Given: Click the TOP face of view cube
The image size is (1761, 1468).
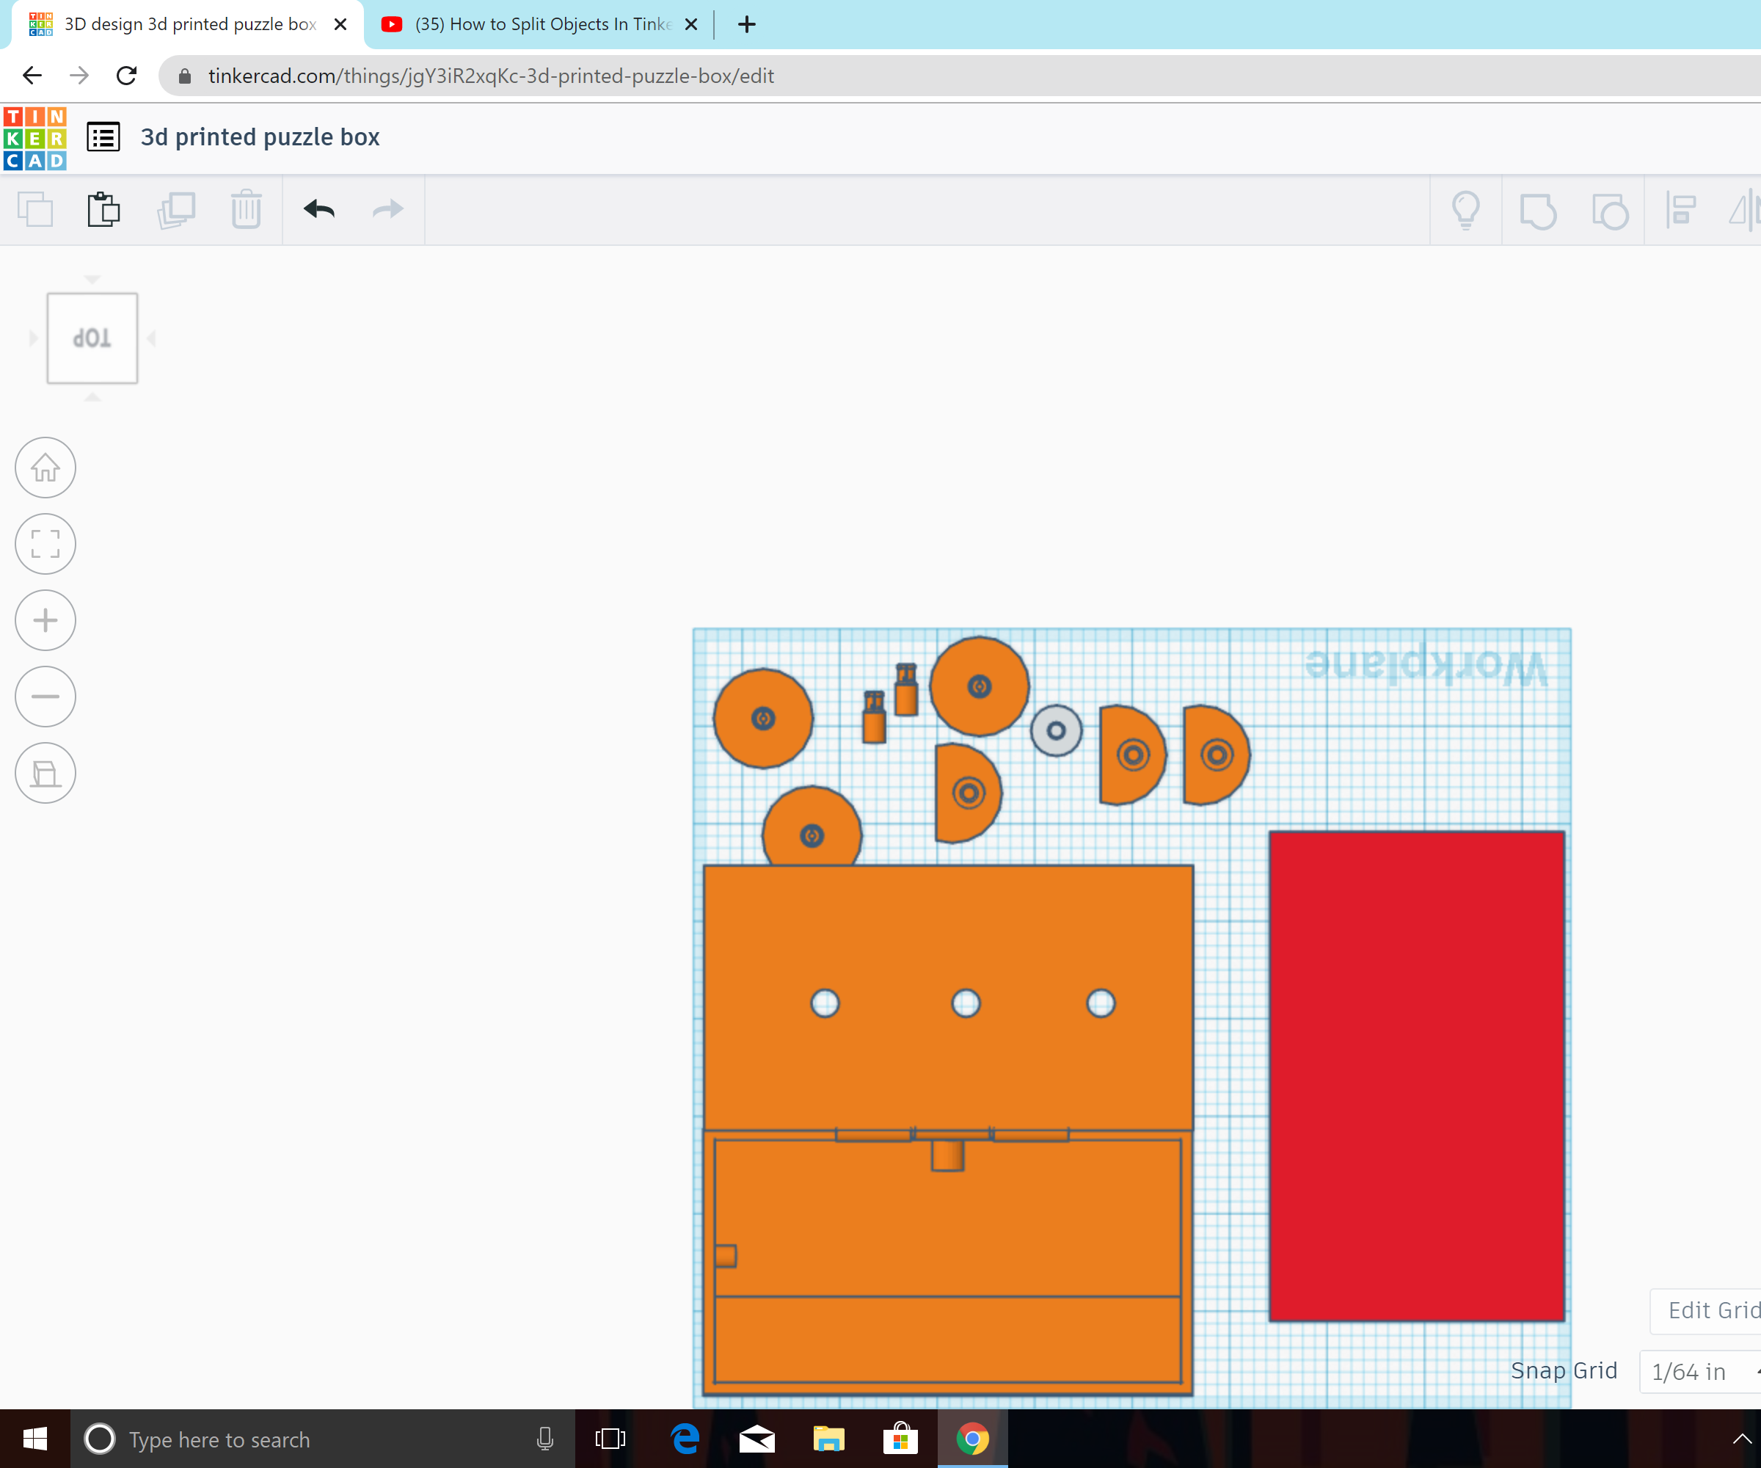Looking at the screenshot, I should point(92,338).
